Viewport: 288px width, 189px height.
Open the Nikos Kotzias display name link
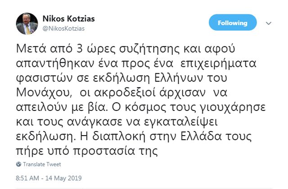click(x=68, y=18)
